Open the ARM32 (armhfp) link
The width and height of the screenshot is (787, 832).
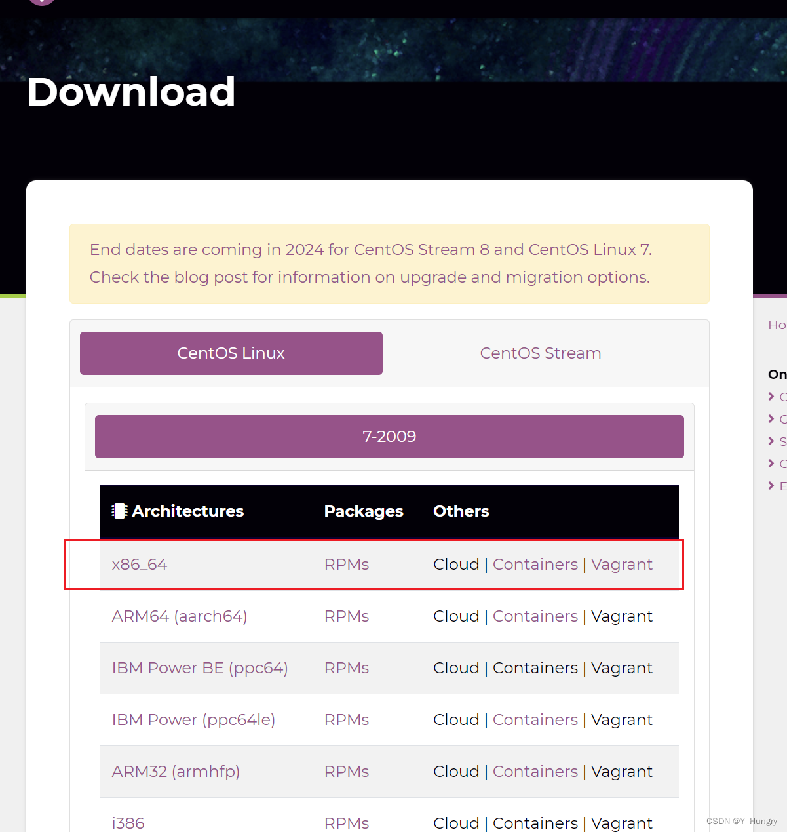click(x=176, y=772)
